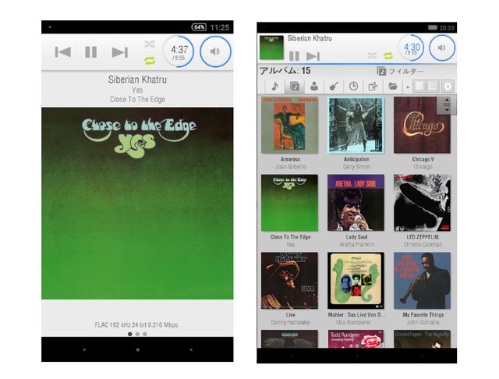This screenshot has width=499, height=379.
Task: Pause playback in right screen mini player
Action: pyautogui.click(x=294, y=56)
